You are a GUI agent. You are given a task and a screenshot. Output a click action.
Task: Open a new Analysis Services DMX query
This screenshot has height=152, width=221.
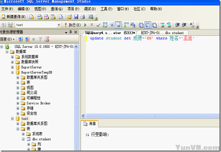(x=46, y=17)
